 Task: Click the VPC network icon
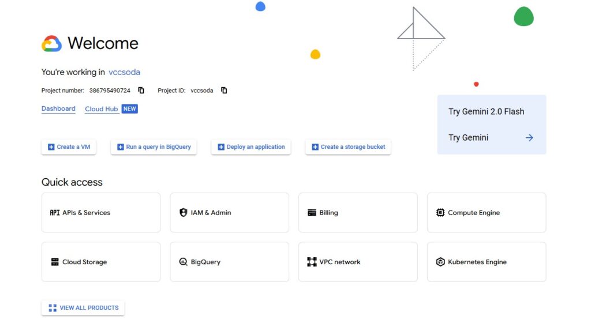(312, 262)
